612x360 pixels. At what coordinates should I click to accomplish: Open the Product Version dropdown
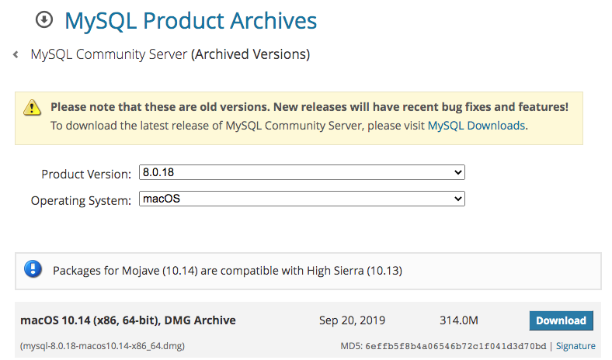[301, 172]
